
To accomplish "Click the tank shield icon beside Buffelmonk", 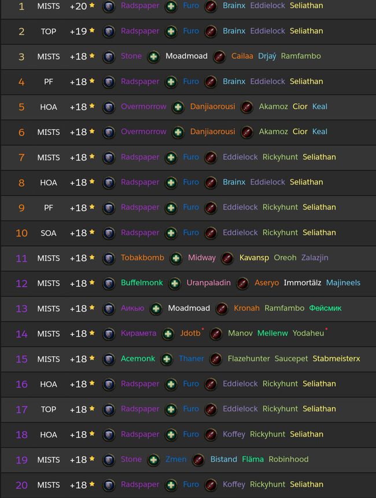I will (x=109, y=283).
